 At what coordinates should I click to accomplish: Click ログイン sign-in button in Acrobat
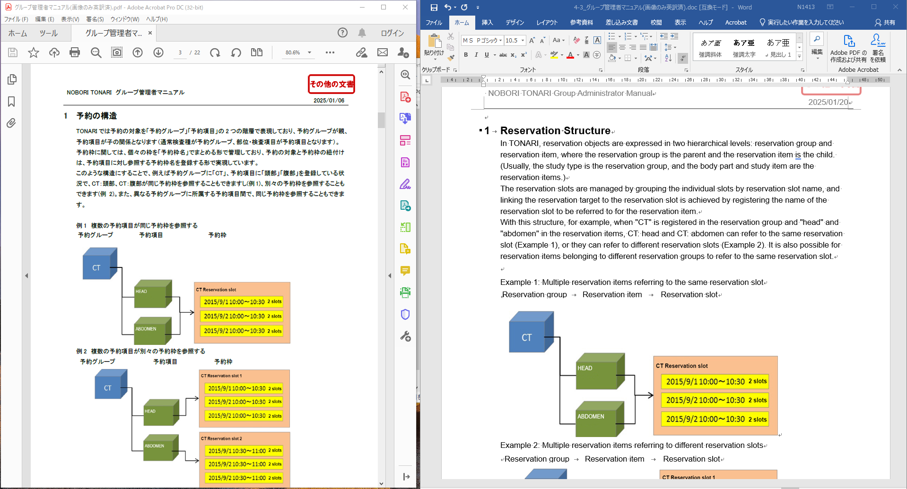click(x=392, y=33)
